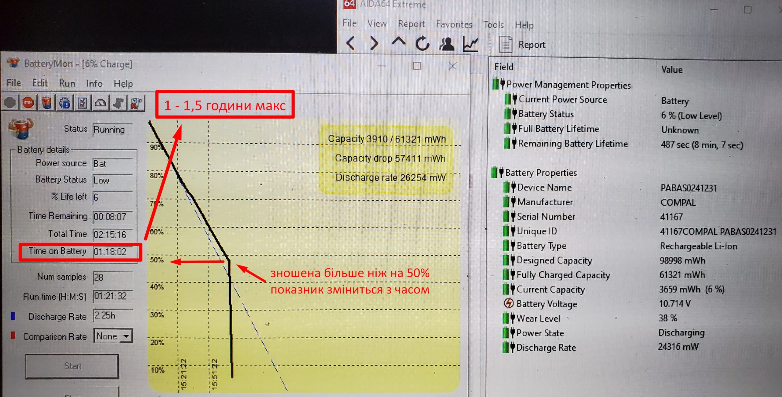Image resolution: width=782 pixels, height=397 pixels.
Task: Click the blue Discharge Rate color marker
Action: 13,316
